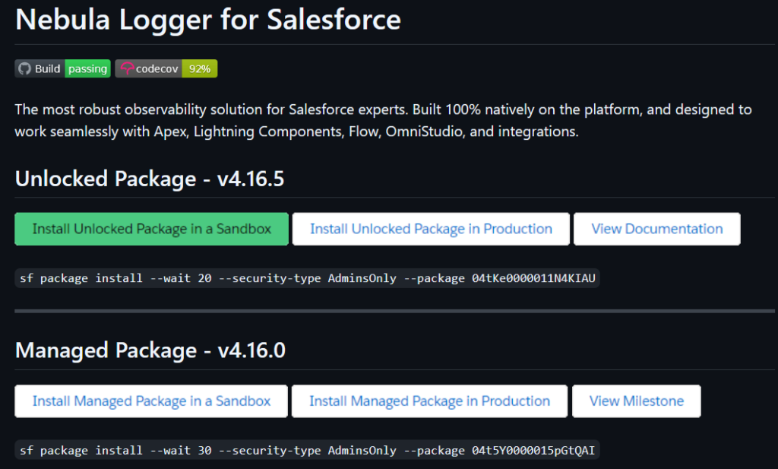
Task: Install Managed Package in a Sandbox
Action: coord(151,401)
